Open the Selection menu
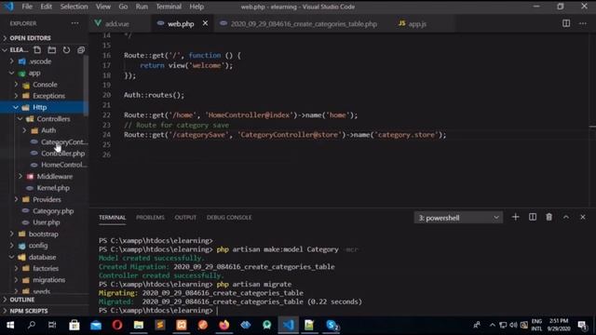The width and height of the screenshot is (596, 335). [x=74, y=7]
